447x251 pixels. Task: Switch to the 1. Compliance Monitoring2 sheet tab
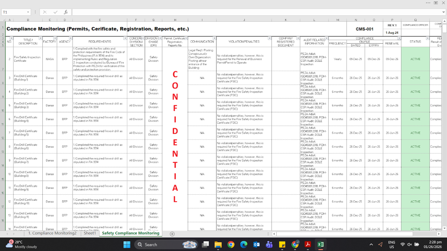pos(52,233)
